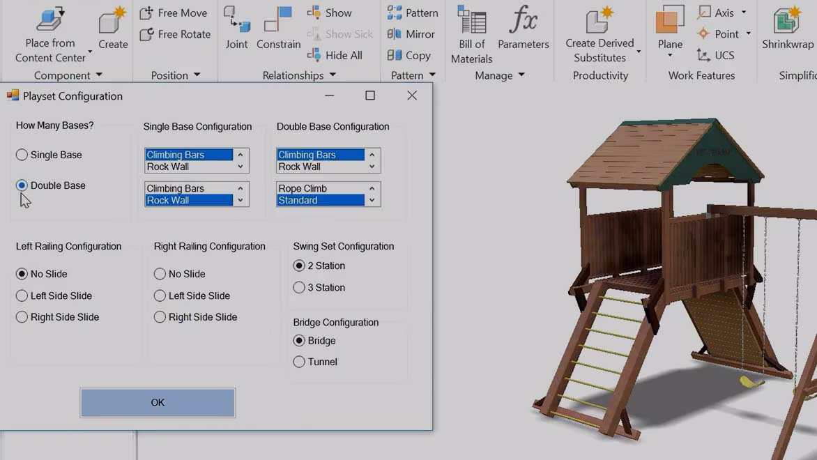This screenshot has height=460, width=817.
Task: Open the Manage panel dropdown arrow
Action: click(x=521, y=75)
